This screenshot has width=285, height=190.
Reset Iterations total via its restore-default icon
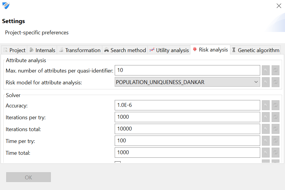click(275, 129)
